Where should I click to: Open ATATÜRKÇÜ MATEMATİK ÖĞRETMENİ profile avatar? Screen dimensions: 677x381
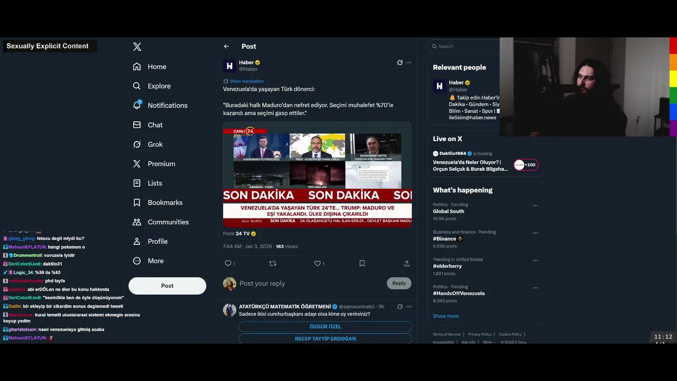pos(230,310)
